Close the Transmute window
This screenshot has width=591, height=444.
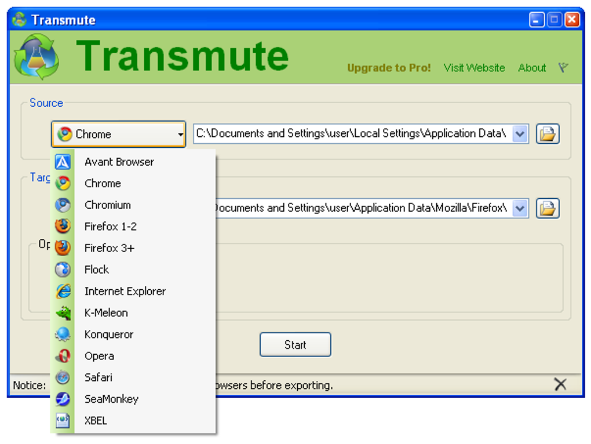tap(572, 20)
